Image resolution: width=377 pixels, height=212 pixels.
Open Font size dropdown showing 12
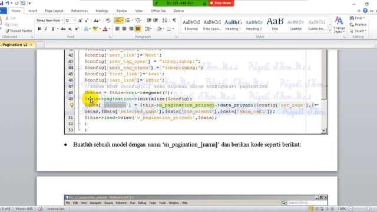click(x=75, y=21)
